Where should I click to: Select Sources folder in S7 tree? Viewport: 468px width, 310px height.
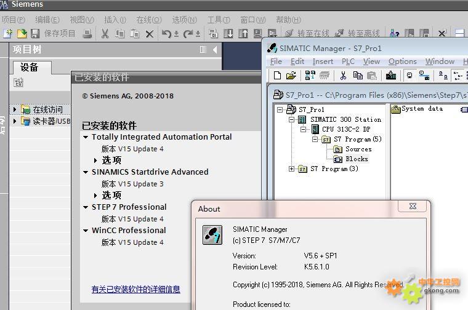(x=352, y=149)
